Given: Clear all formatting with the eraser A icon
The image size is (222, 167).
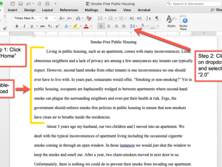Looking at the screenshot, I should click(x=89, y=18).
